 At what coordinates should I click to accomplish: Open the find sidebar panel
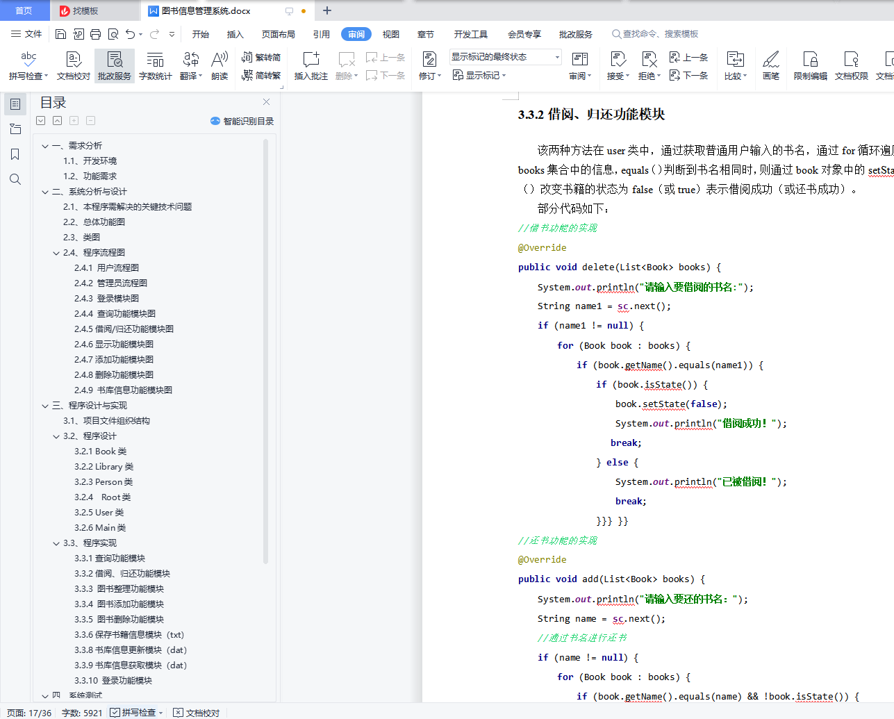click(x=15, y=179)
